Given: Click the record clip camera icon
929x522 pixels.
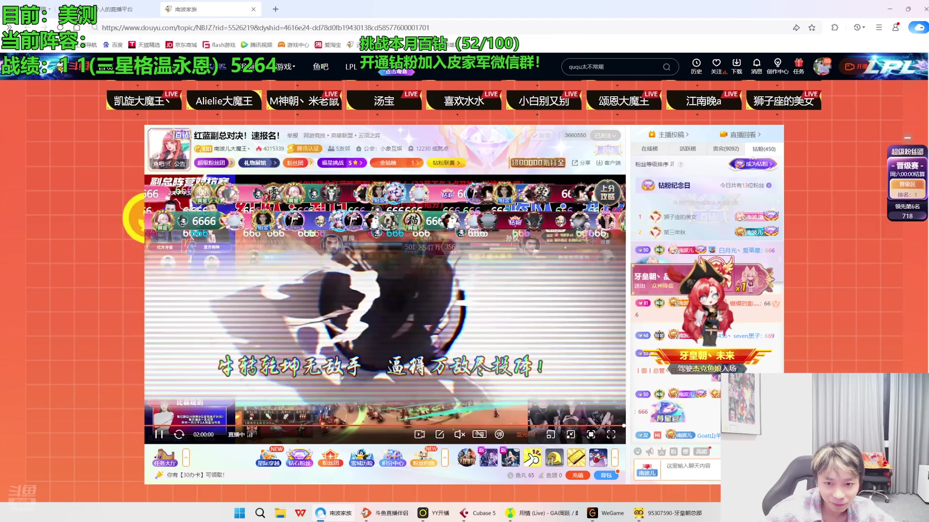Looking at the screenshot, I should point(420,434).
